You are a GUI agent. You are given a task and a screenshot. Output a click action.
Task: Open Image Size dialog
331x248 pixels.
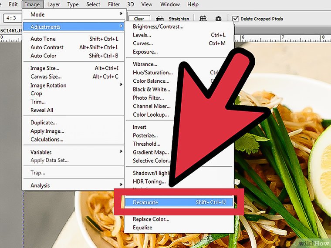tap(74, 68)
